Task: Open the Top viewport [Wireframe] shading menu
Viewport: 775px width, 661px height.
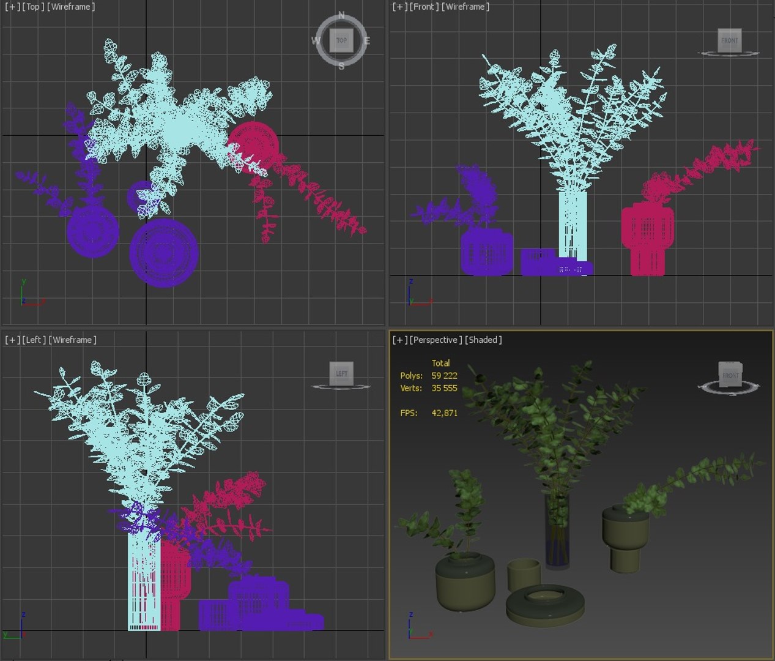Action: click(71, 7)
